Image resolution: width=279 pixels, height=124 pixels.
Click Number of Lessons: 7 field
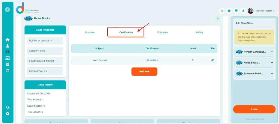tap(45, 41)
